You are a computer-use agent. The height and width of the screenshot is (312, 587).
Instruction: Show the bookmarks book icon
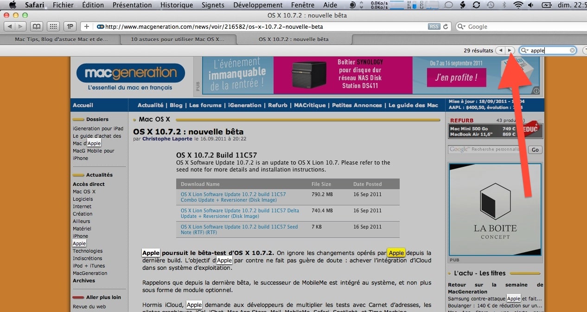[36, 26]
